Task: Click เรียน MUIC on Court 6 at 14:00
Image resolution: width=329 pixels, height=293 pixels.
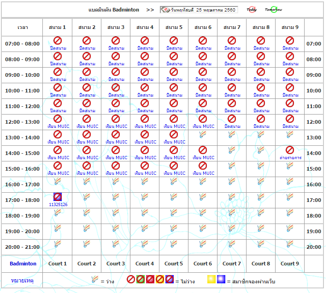Action: coord(204,157)
